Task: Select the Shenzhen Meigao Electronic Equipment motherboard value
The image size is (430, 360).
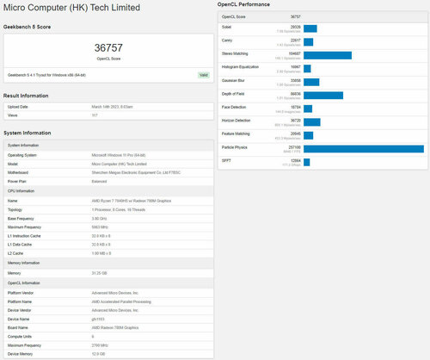Action: pos(136,172)
